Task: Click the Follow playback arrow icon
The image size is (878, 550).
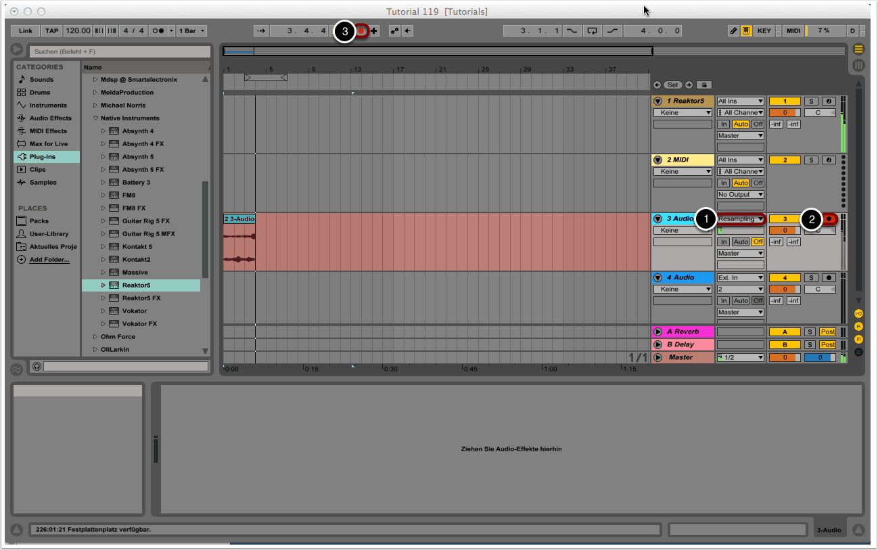Action: point(261,31)
